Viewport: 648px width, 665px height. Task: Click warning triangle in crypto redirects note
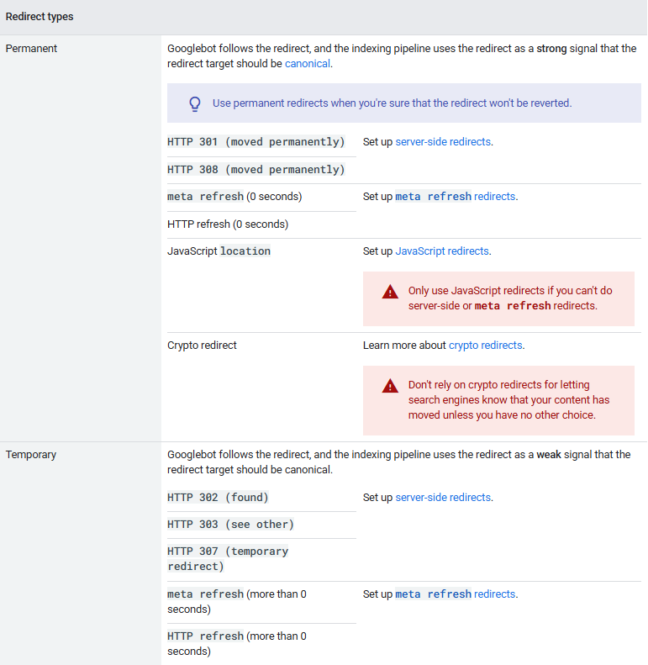[x=389, y=386]
